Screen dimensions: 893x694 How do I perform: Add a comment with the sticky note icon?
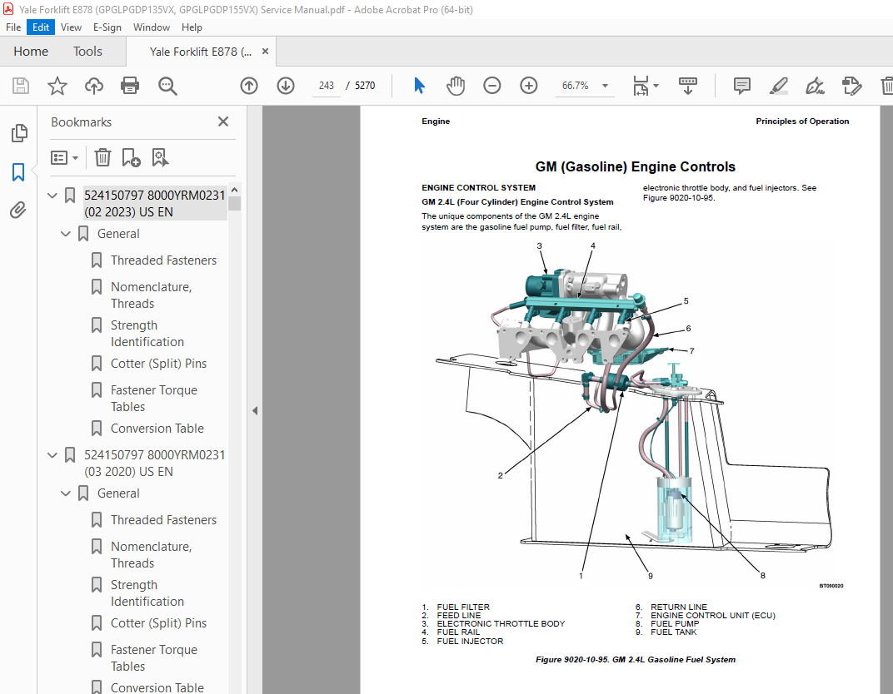tap(741, 86)
